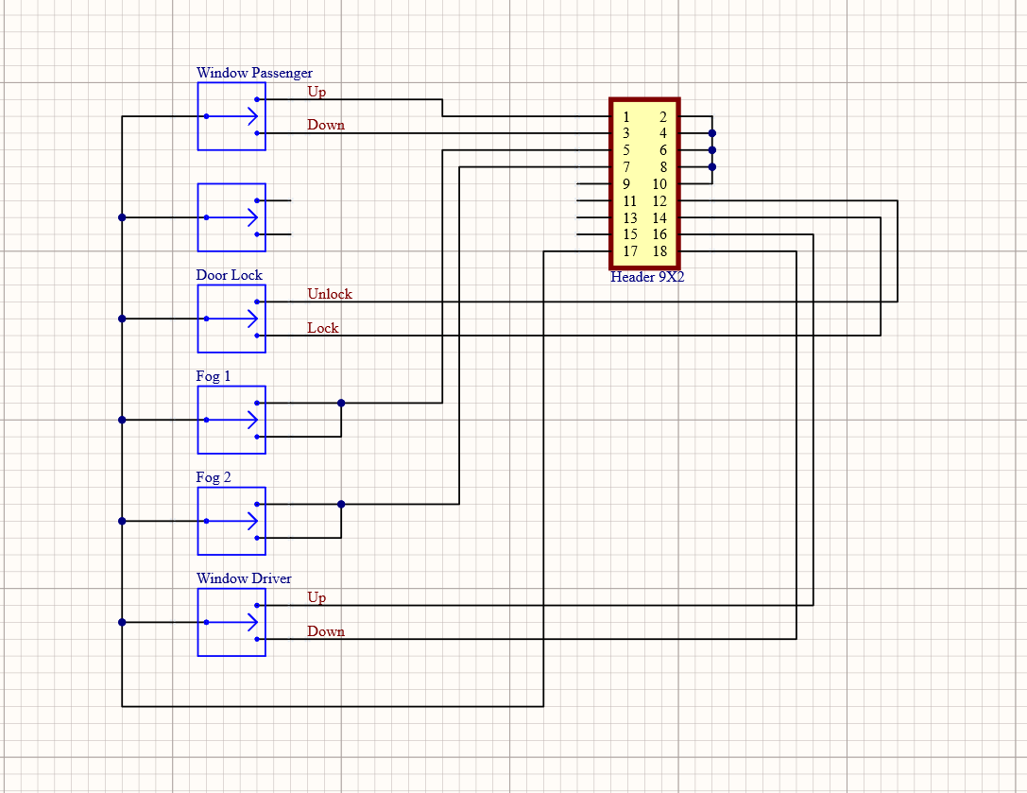This screenshot has height=793, width=1027.
Task: Select the "Window Passenger" label text
Action: (254, 73)
